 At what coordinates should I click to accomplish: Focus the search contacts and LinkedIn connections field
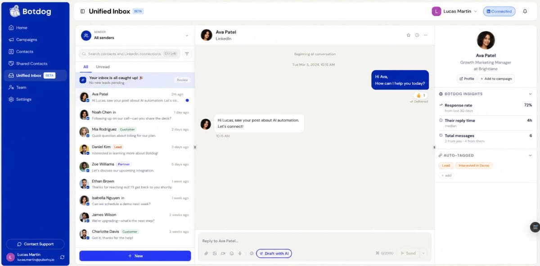click(129, 54)
